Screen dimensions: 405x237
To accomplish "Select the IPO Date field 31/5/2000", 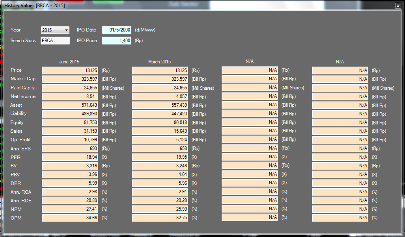I will click(117, 30).
